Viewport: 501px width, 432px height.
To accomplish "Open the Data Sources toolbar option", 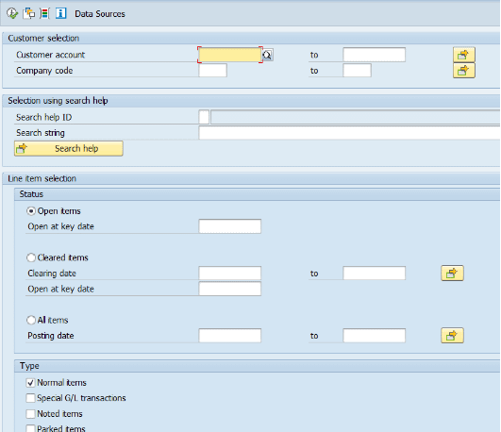I will (100, 14).
